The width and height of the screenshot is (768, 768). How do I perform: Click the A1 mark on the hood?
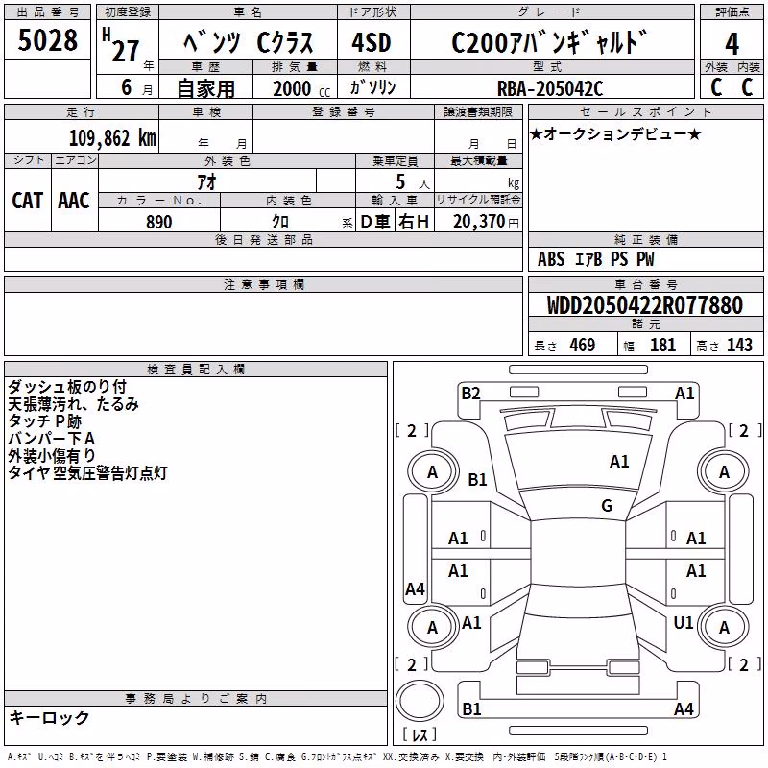pos(619,462)
